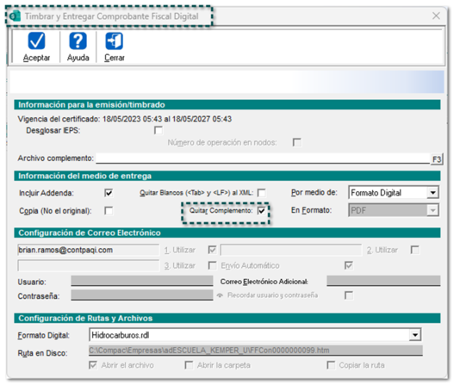This screenshot has height=385, width=454.
Task: Click the Archivo complemento input field
Action: pyautogui.click(x=263, y=158)
